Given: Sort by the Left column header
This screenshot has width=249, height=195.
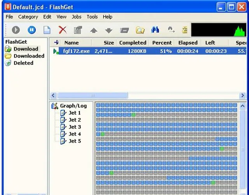Looking at the screenshot, I should [x=215, y=43].
